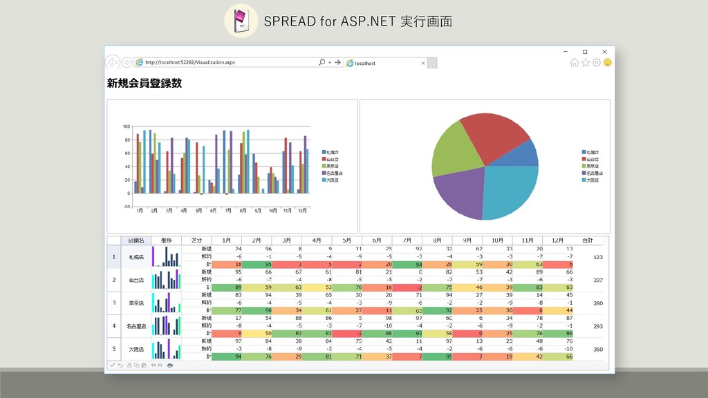The image size is (708, 398).
Task: Select the localhost browser tab
Action: [x=384, y=63]
